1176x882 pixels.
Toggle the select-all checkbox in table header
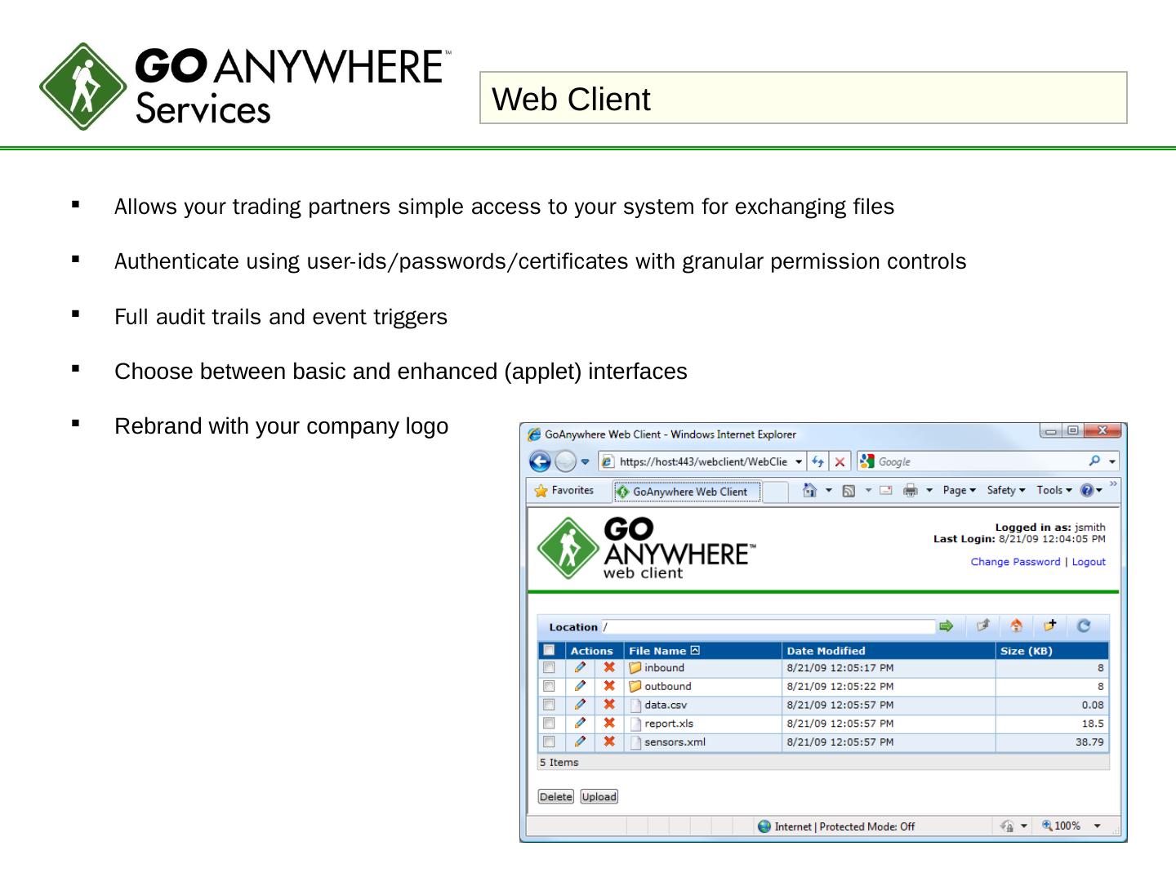tap(550, 650)
